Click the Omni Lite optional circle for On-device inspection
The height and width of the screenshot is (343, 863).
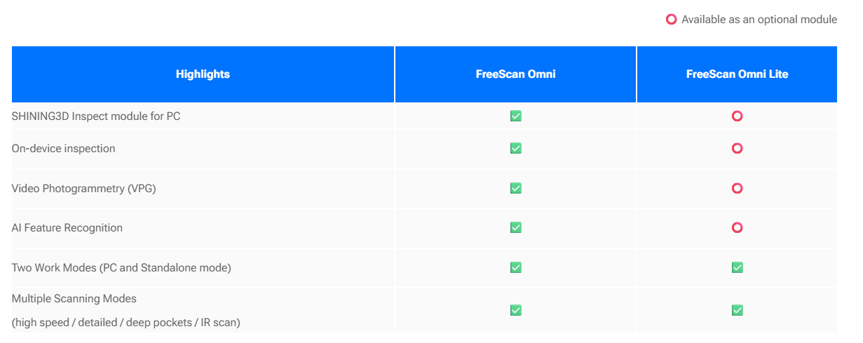coord(737,149)
